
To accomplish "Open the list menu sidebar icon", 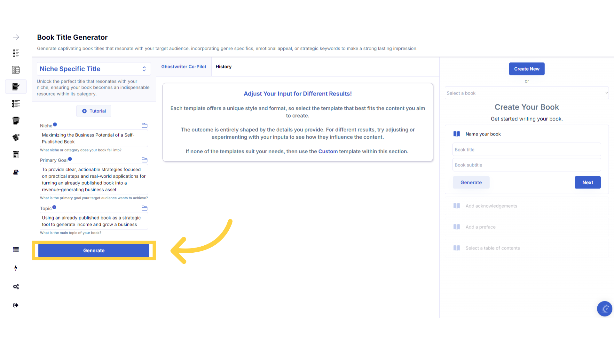I will [16, 249].
